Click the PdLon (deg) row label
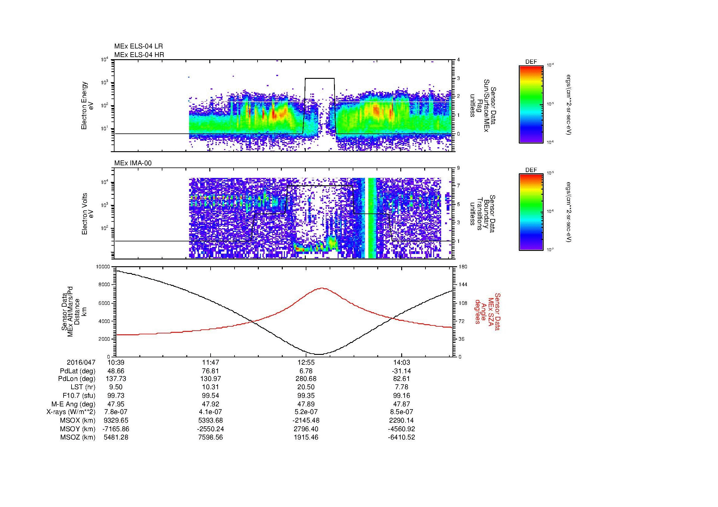Screen dimensions: 718x507 [x=77, y=379]
